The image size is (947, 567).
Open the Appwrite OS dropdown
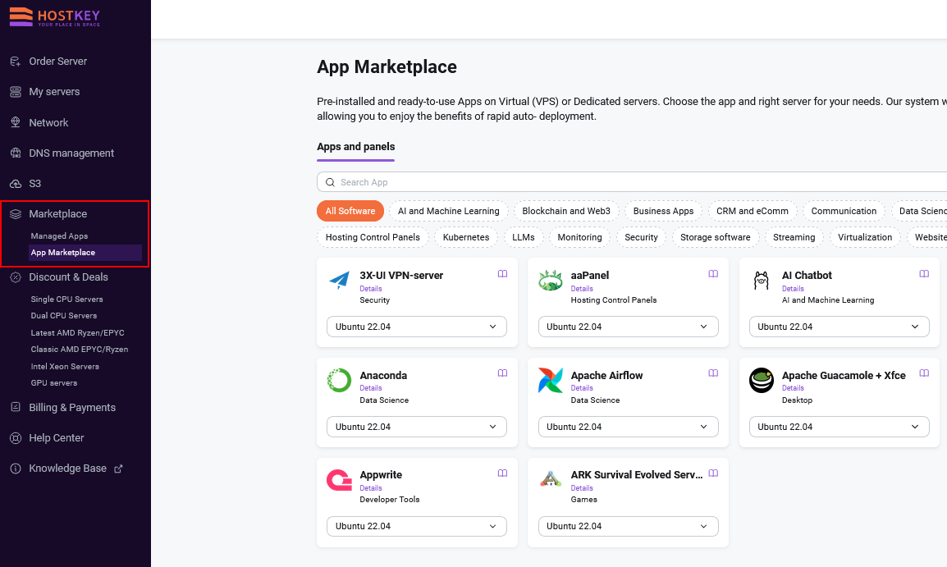417,527
